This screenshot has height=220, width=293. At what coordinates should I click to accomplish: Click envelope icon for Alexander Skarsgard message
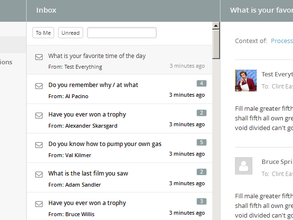39,116
